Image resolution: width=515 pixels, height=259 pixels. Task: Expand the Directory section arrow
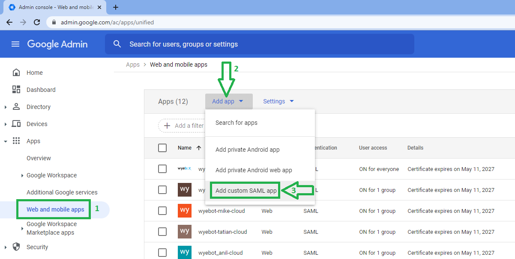pos(6,107)
